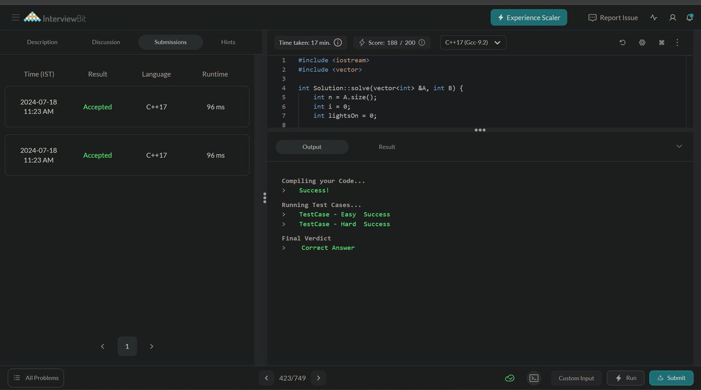This screenshot has height=390, width=701.
Task: Run the code with Run button
Action: (626, 378)
